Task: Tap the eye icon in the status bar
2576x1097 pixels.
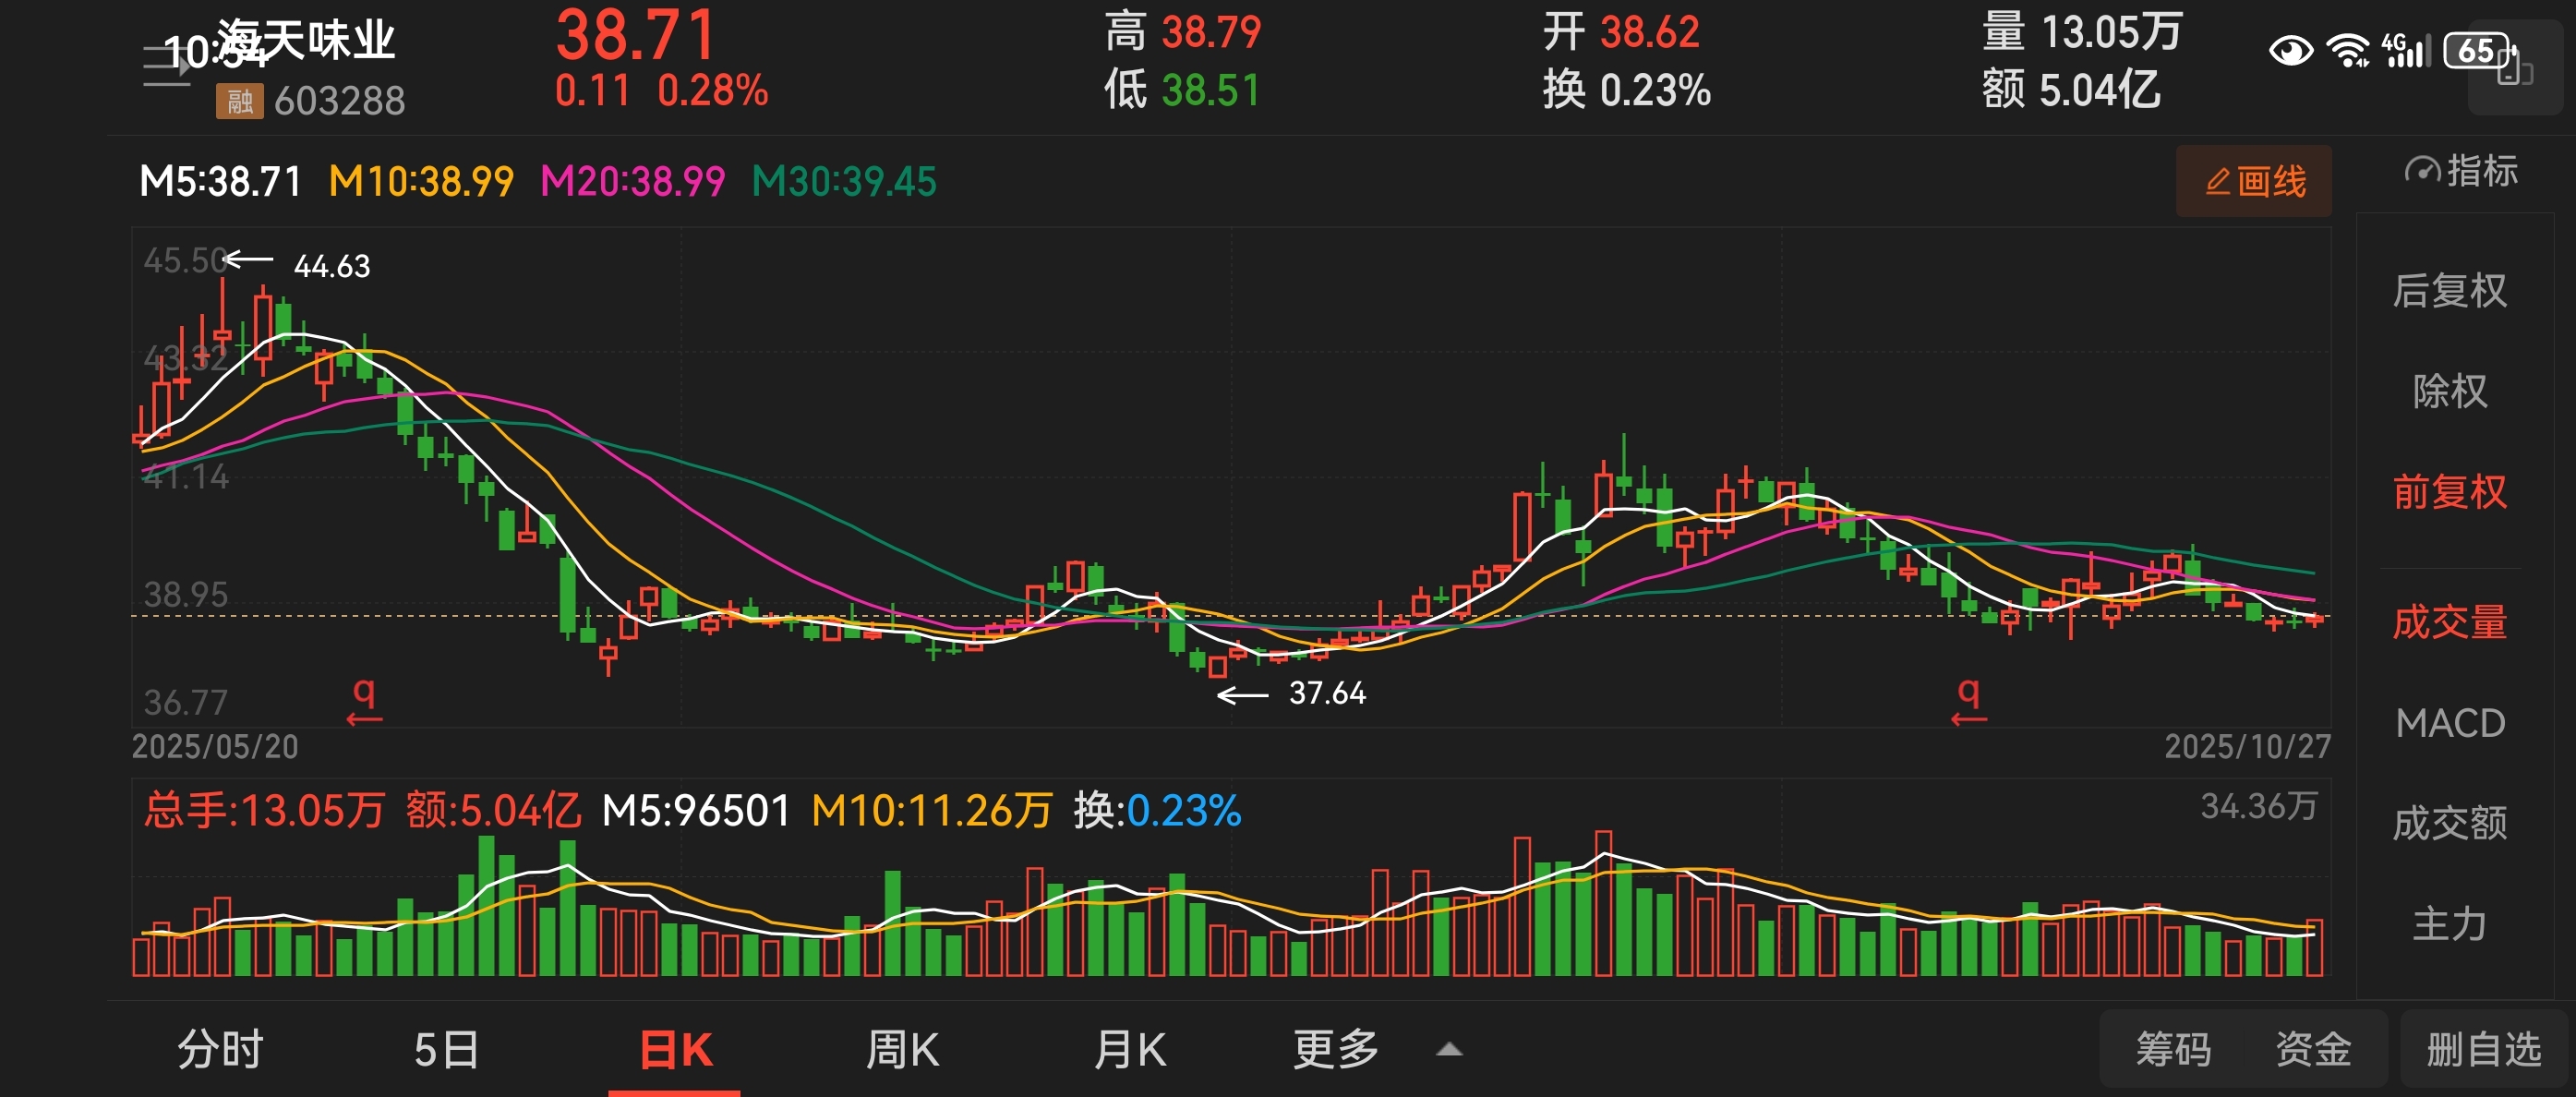Action: (2290, 50)
